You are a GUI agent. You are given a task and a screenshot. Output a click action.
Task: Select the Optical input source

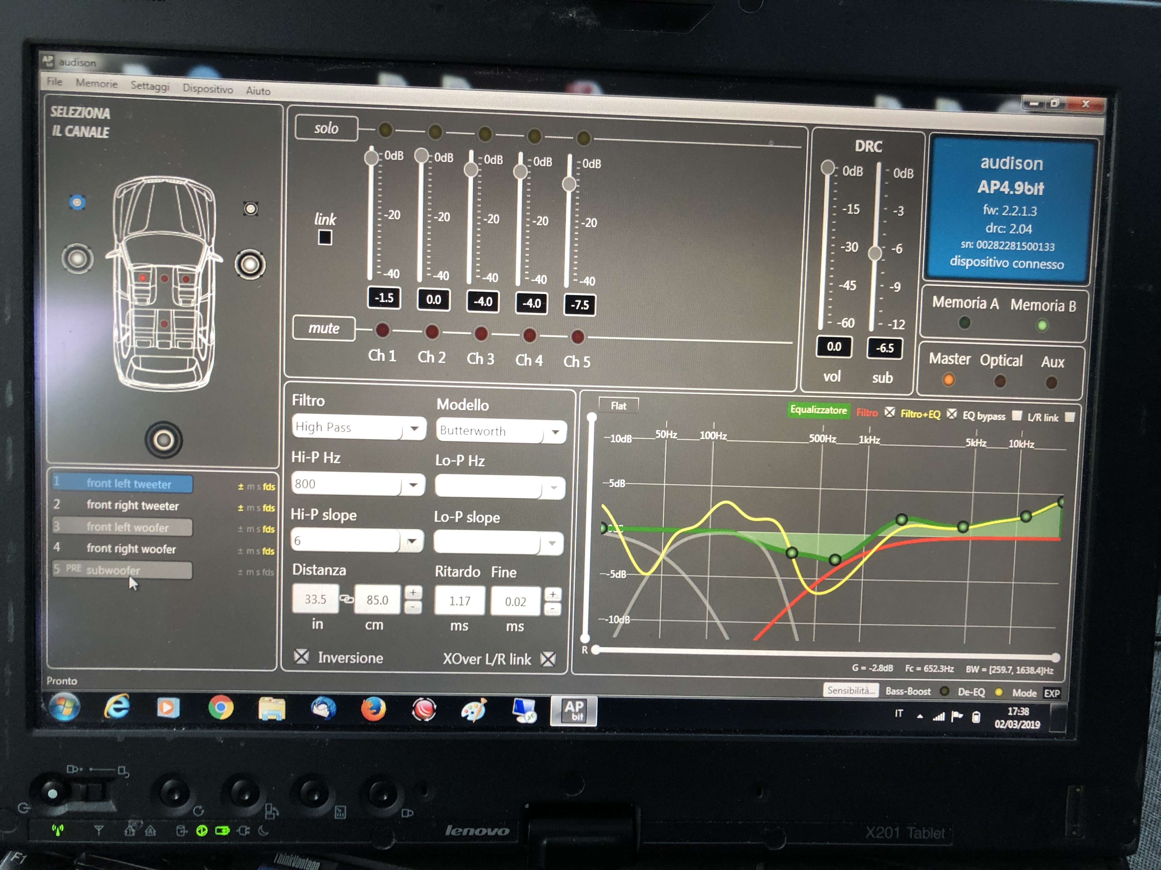(1000, 381)
